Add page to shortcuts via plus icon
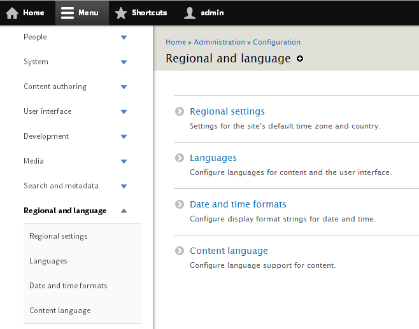 click(300, 59)
